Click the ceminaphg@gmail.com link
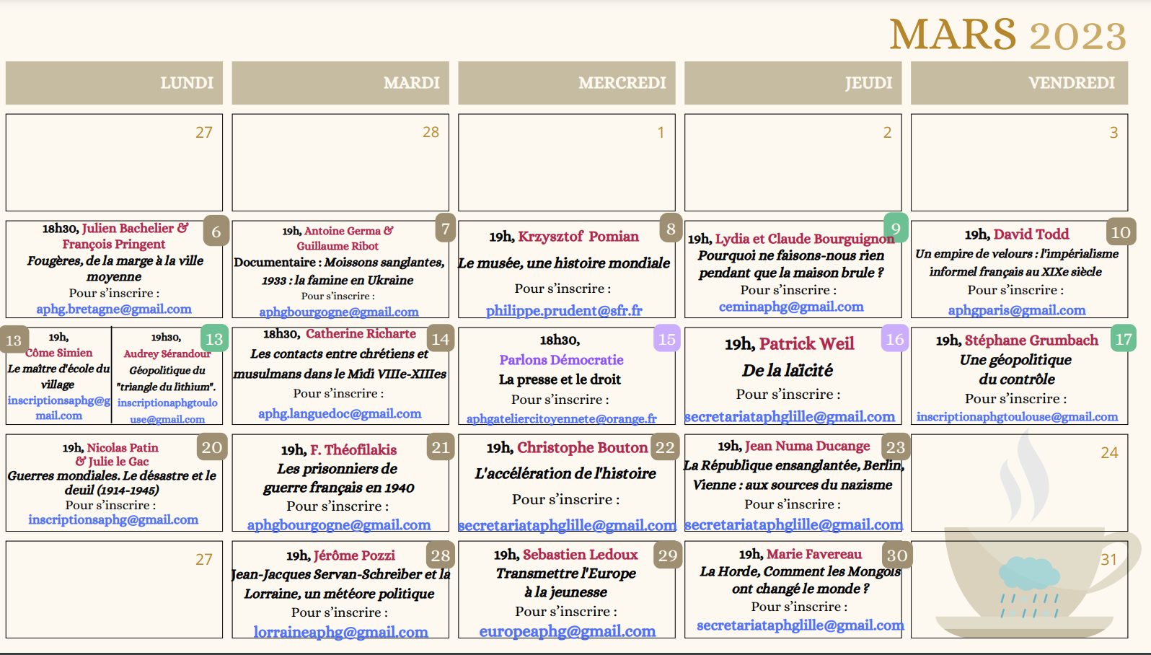Image resolution: width=1151 pixels, height=655 pixels. (x=791, y=307)
